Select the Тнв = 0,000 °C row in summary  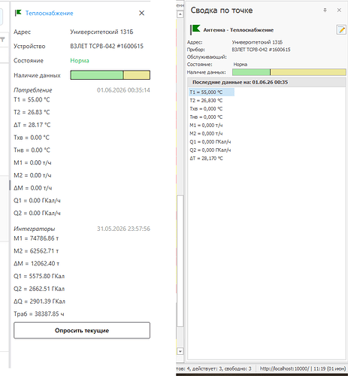206,117
